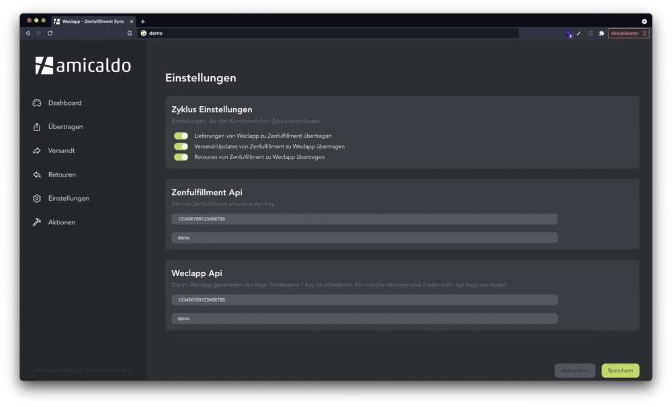Open the Einstellungen menu item

coord(69,198)
